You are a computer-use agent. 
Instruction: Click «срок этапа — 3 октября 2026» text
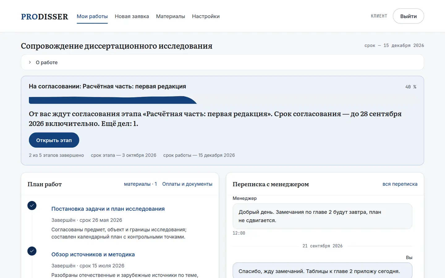[x=124, y=155]
